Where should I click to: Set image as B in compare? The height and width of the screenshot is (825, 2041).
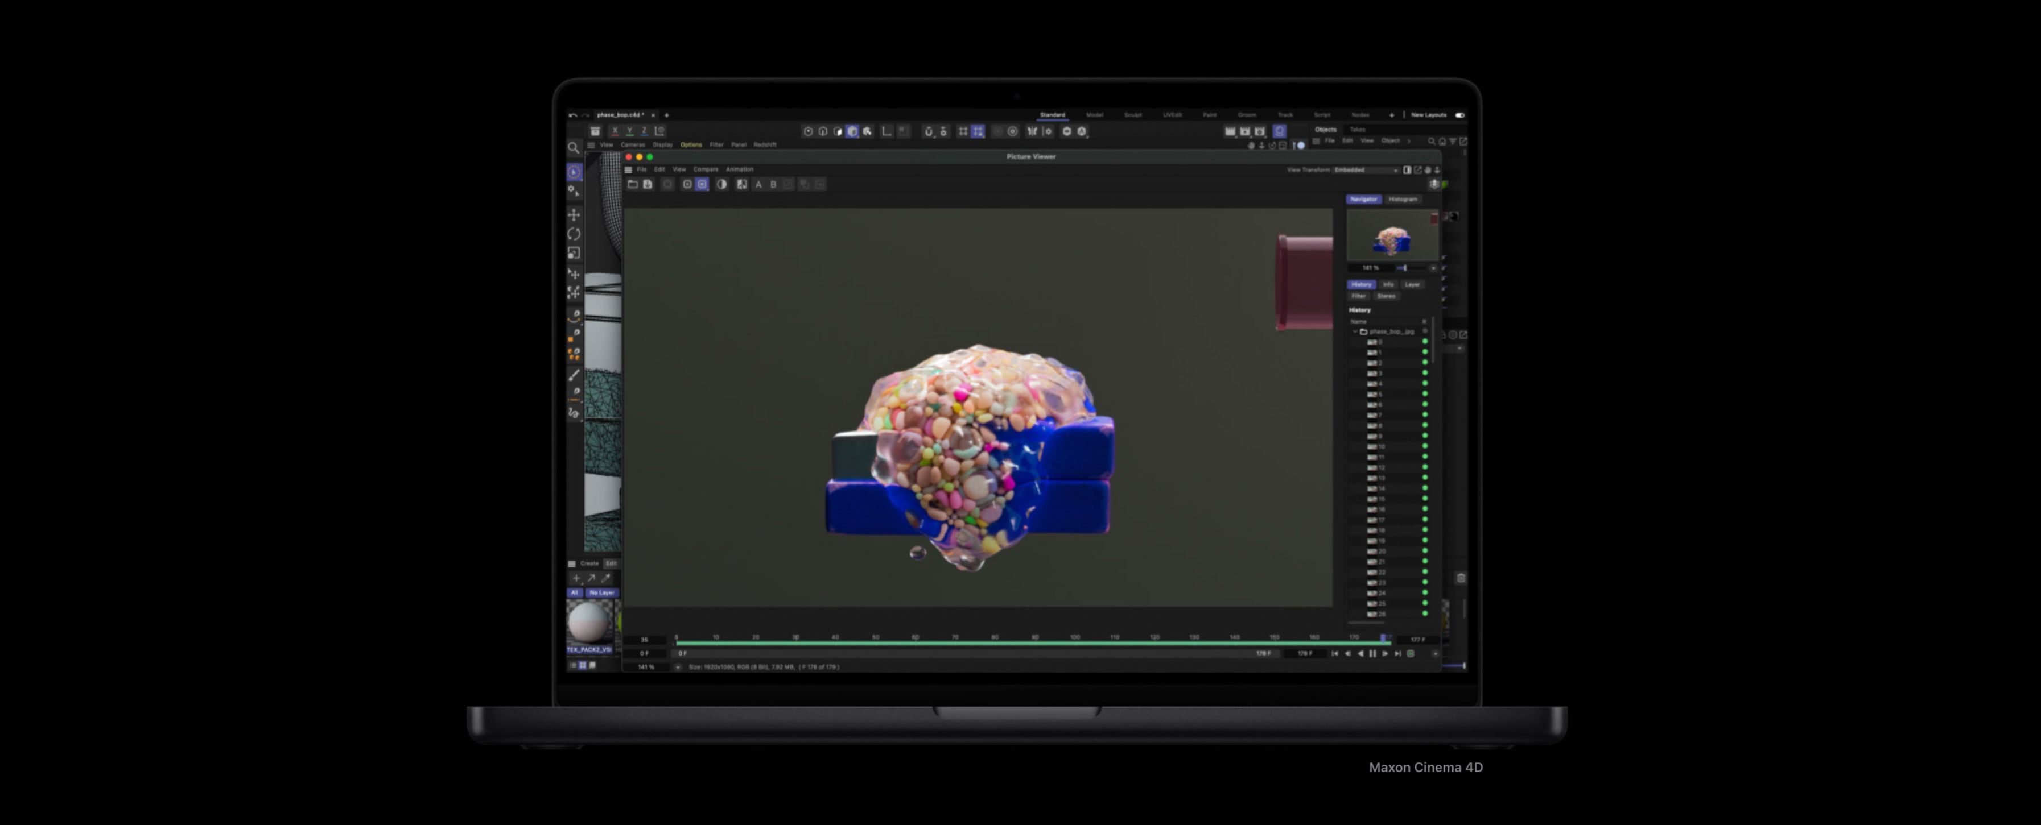click(x=773, y=184)
